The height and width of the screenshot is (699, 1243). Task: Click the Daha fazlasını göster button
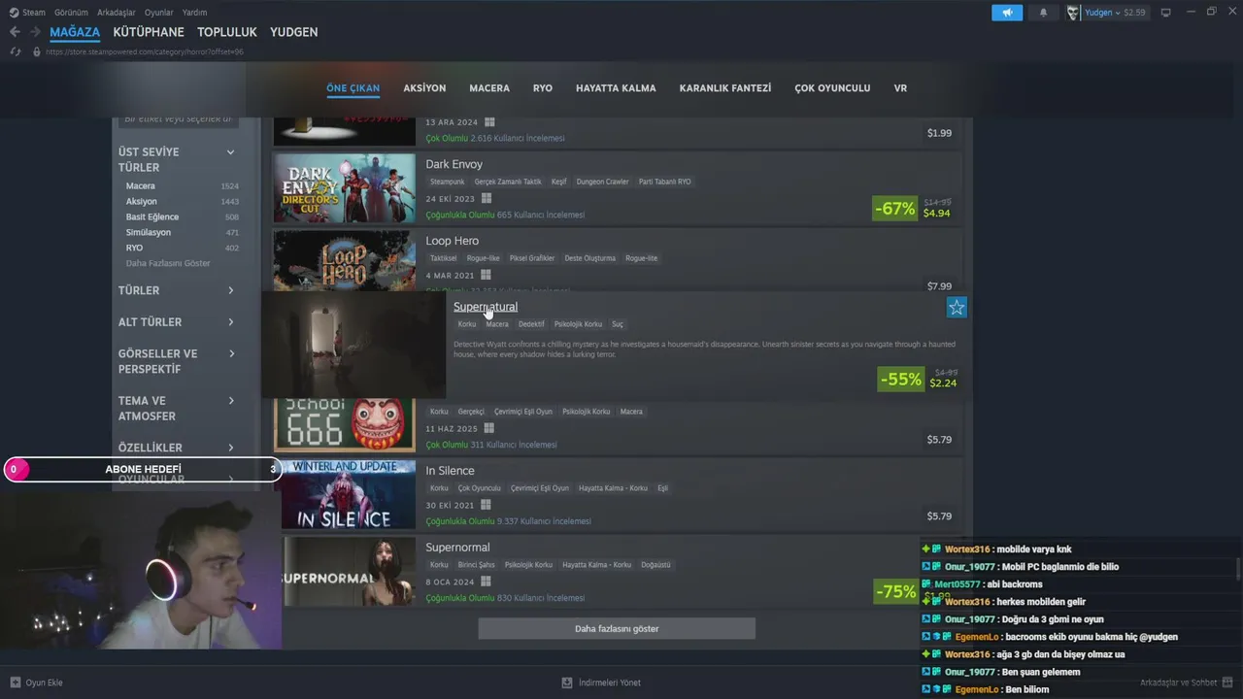(617, 629)
